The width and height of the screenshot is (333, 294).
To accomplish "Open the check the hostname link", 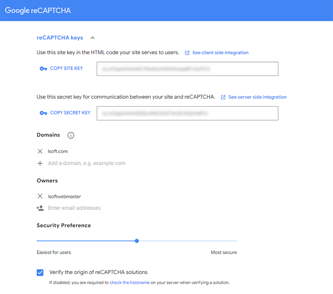I will (x=129, y=283).
